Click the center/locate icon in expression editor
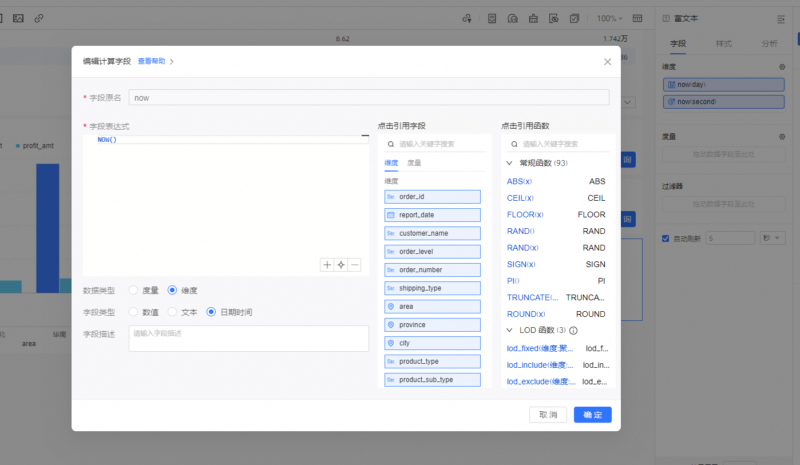Screen dimensions: 800x465 (341, 264)
